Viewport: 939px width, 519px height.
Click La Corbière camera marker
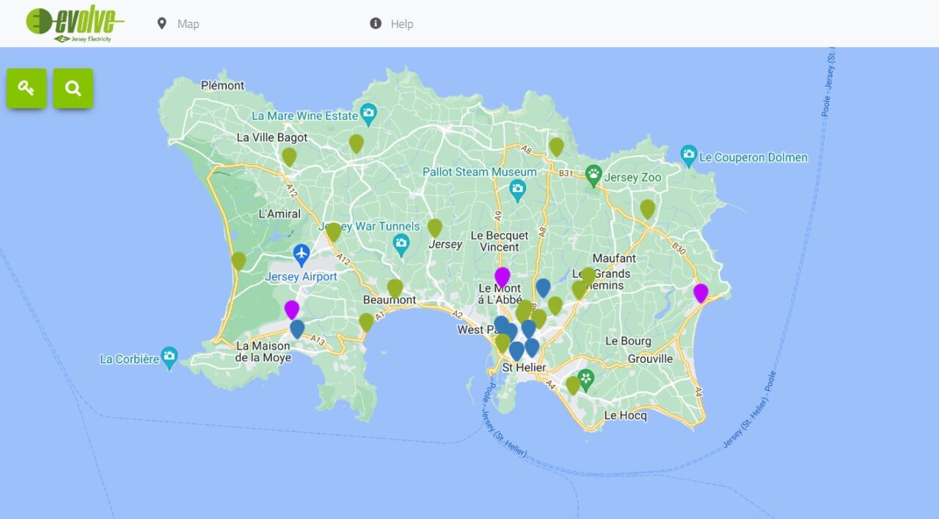tap(169, 357)
